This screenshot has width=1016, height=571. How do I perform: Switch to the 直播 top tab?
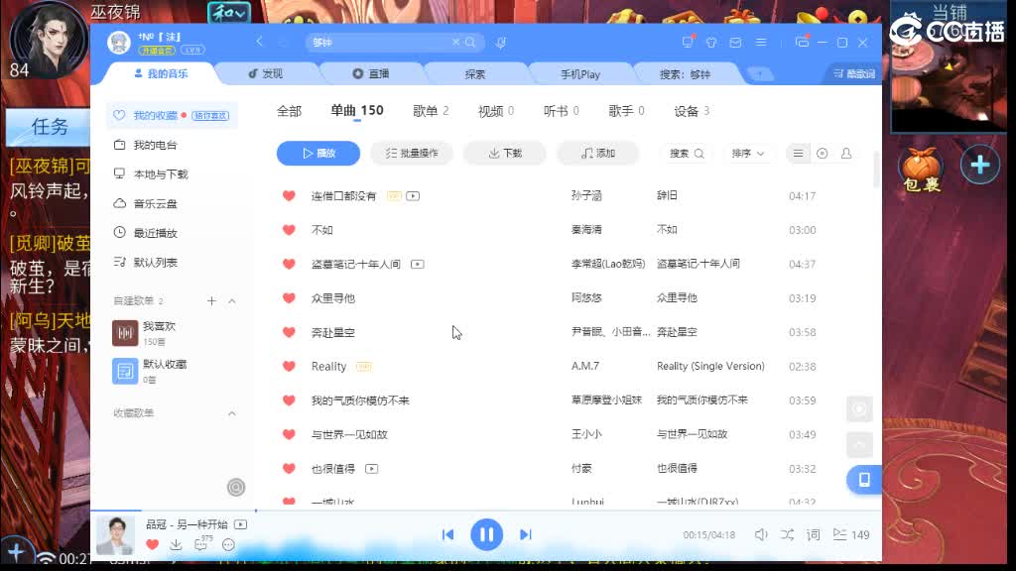pyautogui.click(x=371, y=73)
